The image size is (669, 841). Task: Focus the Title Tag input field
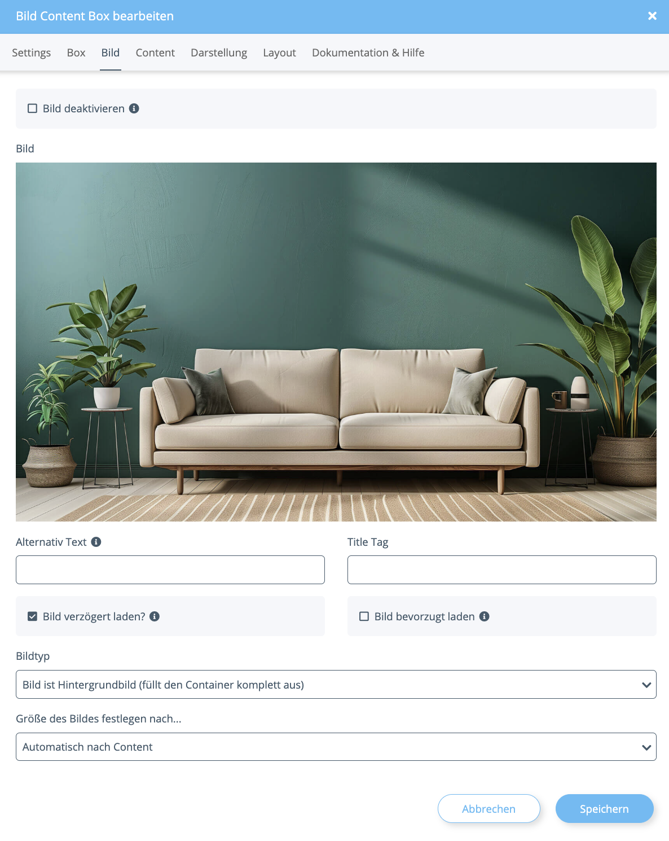click(x=502, y=570)
